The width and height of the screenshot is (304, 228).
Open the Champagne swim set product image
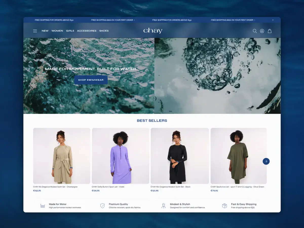[x=62, y=156]
